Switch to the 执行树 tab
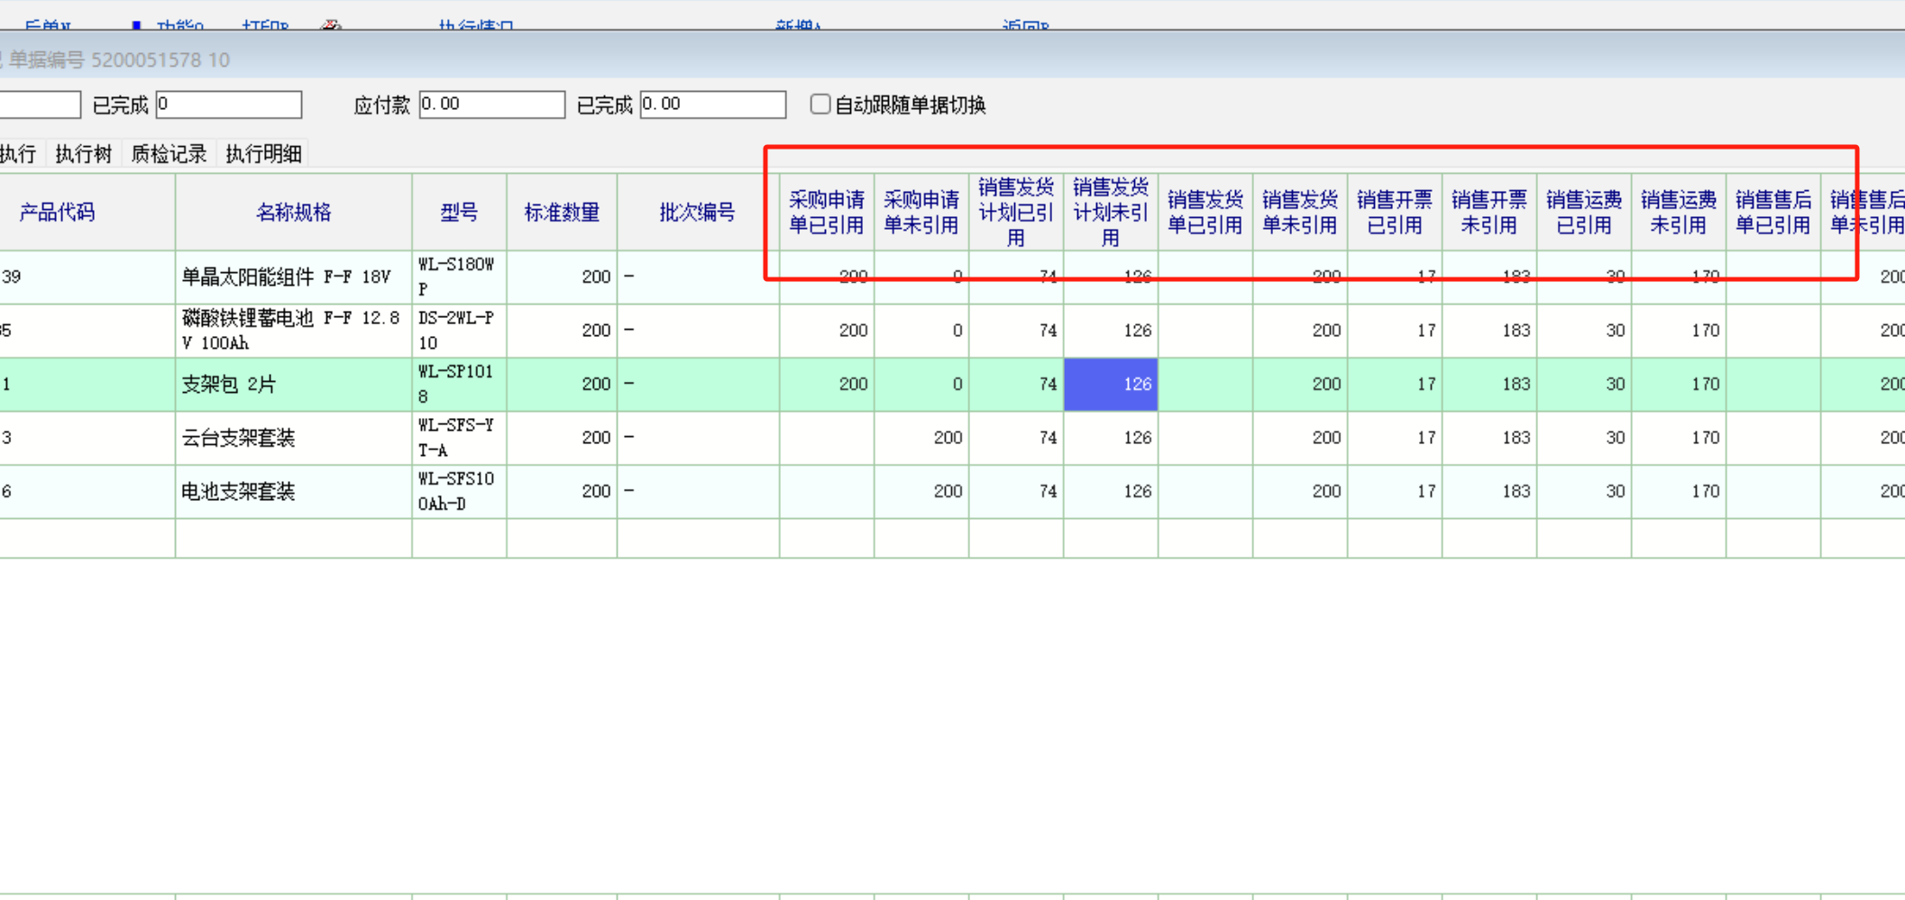Image resolution: width=1905 pixels, height=900 pixels. coord(83,154)
